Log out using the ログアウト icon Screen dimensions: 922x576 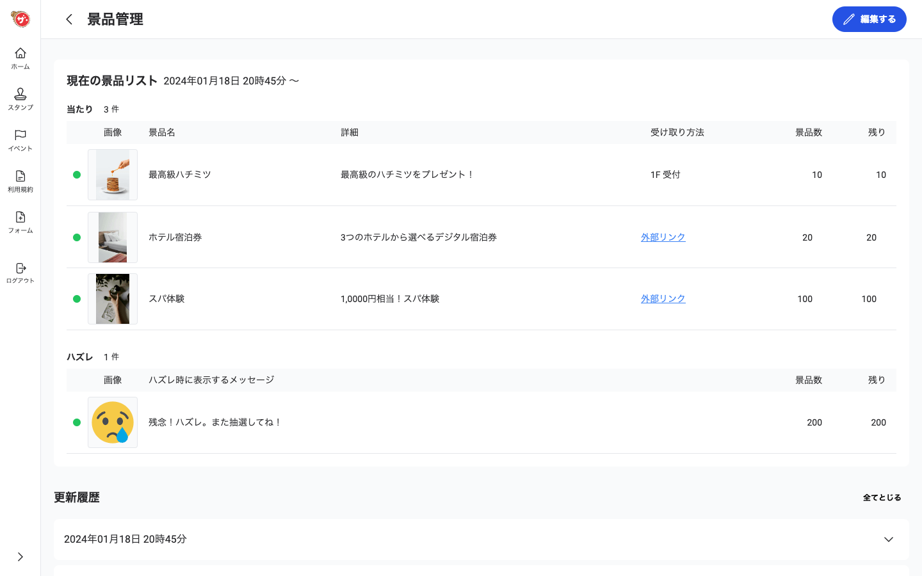coord(20,271)
